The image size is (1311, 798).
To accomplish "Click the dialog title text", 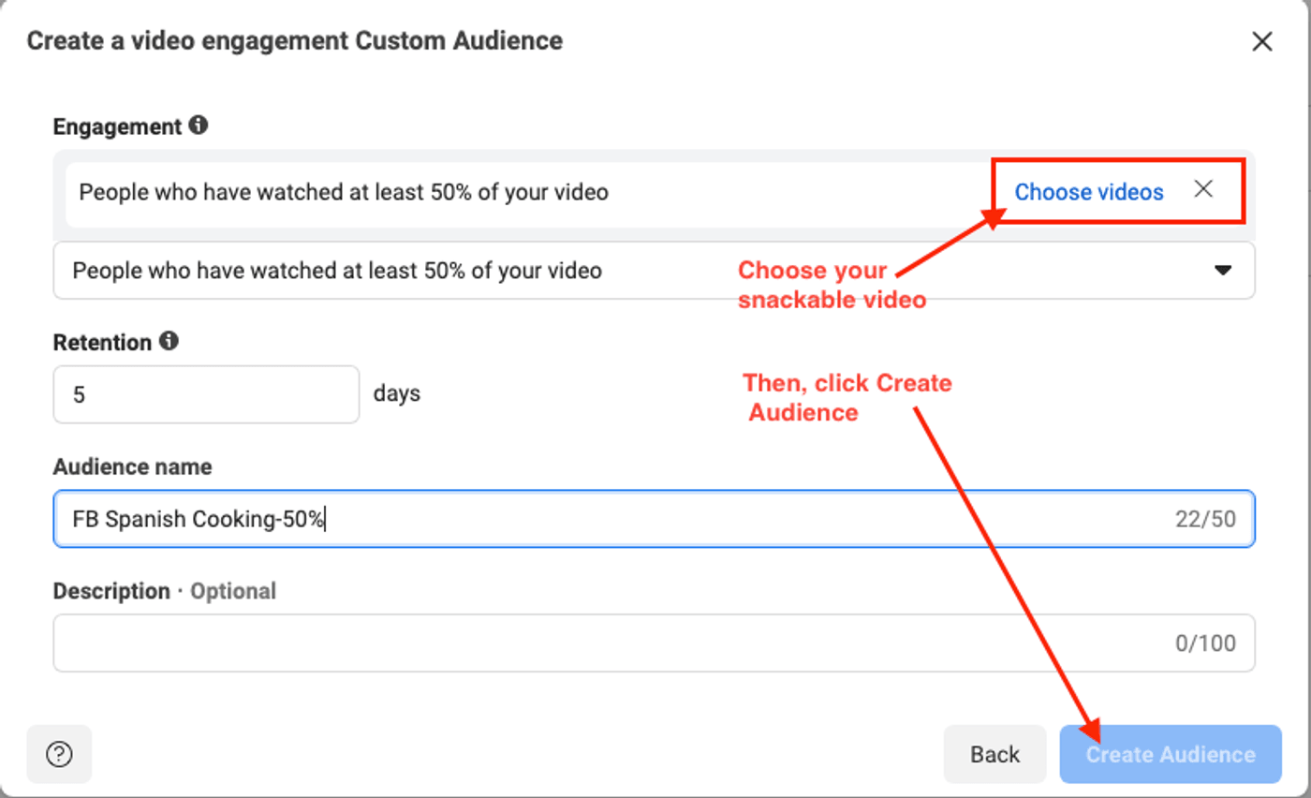I will (x=294, y=41).
